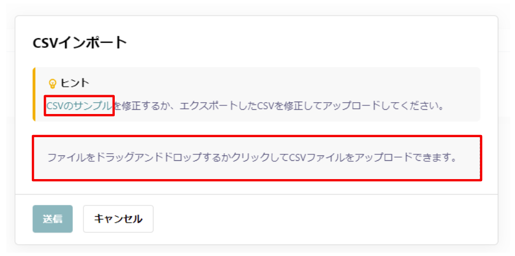The width and height of the screenshot is (515, 256).
Task: Click the 送信 button
Action: (x=53, y=219)
